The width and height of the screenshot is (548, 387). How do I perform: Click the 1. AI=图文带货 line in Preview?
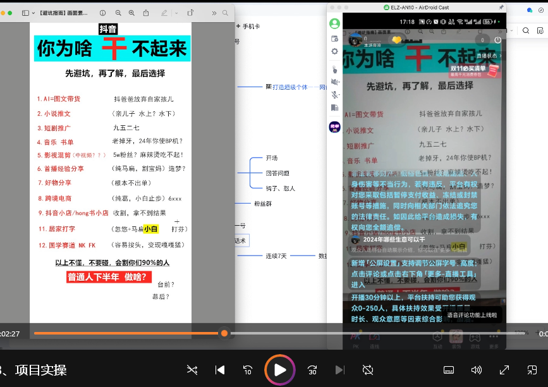[59, 99]
